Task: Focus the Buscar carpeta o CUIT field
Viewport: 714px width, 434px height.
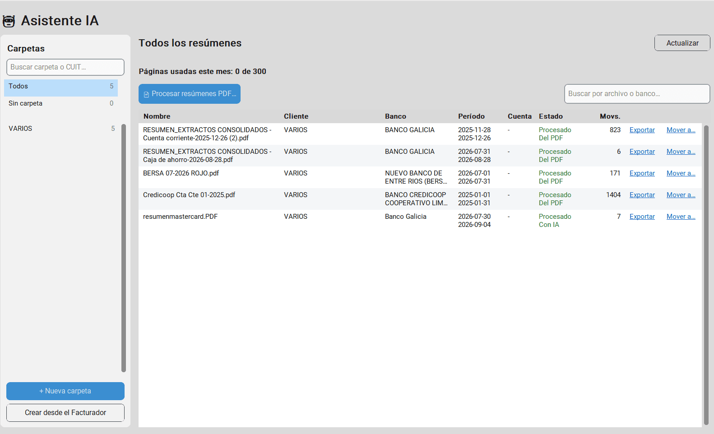Action: [65, 67]
